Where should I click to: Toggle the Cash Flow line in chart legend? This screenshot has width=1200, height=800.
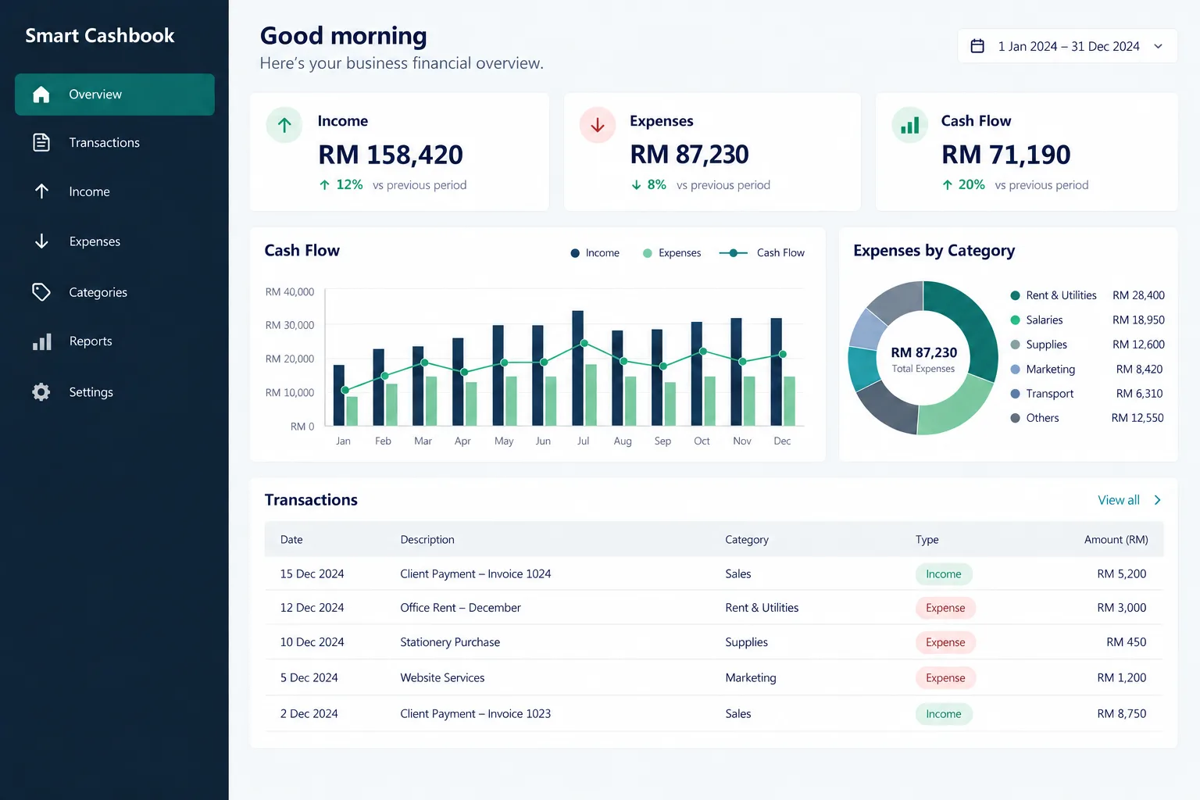(762, 253)
